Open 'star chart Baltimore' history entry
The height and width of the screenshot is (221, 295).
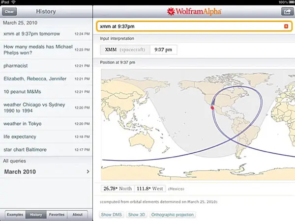click(x=46, y=150)
